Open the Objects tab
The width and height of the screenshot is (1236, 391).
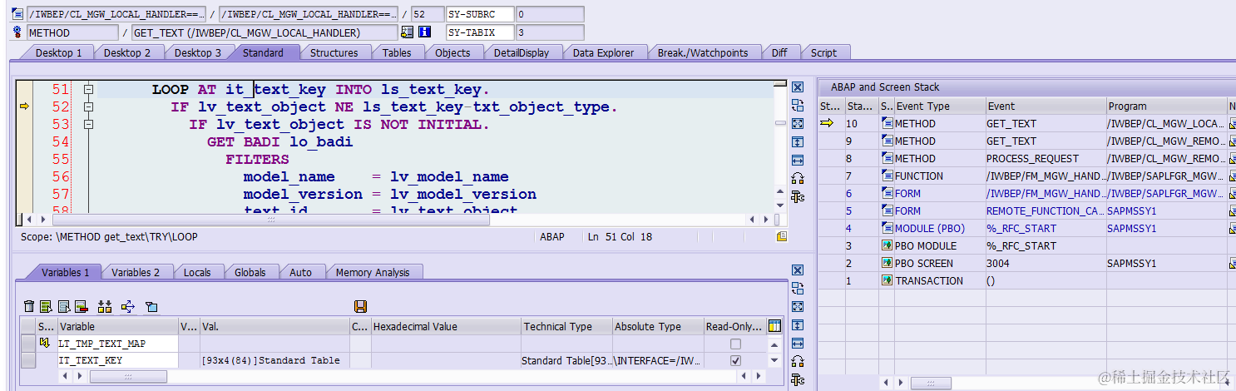tap(453, 52)
